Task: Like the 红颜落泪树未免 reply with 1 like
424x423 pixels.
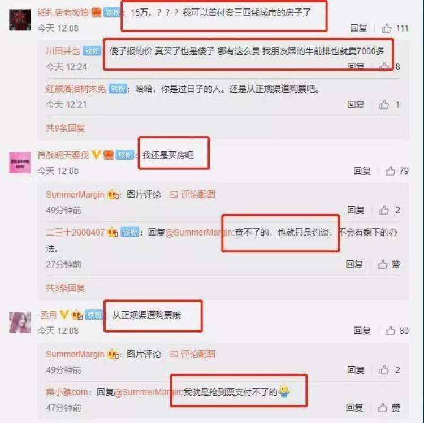Action: click(x=384, y=104)
